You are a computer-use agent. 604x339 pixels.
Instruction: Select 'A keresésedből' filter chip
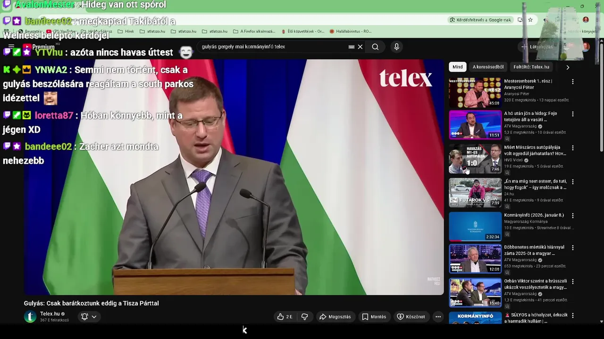(488, 67)
